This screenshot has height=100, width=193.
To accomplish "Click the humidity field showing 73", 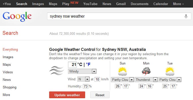I will click(86, 86).
